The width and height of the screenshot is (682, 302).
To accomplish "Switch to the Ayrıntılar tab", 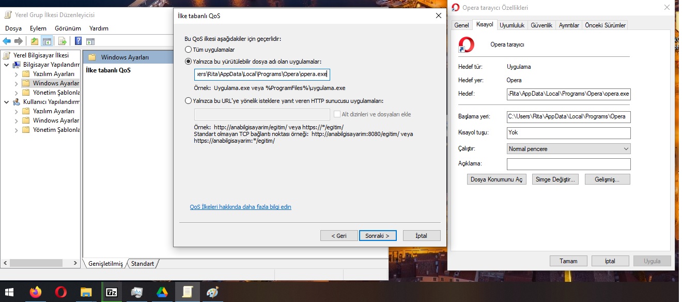I will tap(569, 25).
